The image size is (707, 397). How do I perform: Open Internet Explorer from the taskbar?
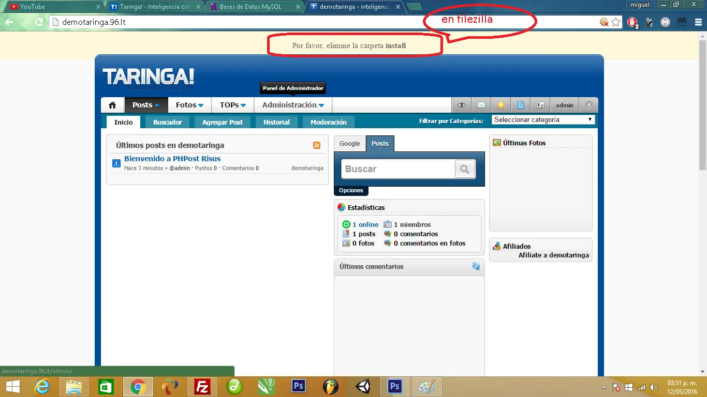point(41,387)
